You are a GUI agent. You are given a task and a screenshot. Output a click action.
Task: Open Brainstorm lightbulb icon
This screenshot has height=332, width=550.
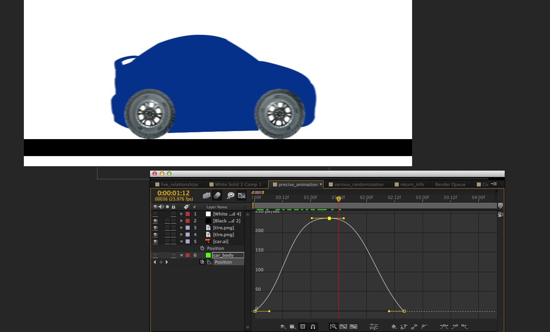coord(231,195)
